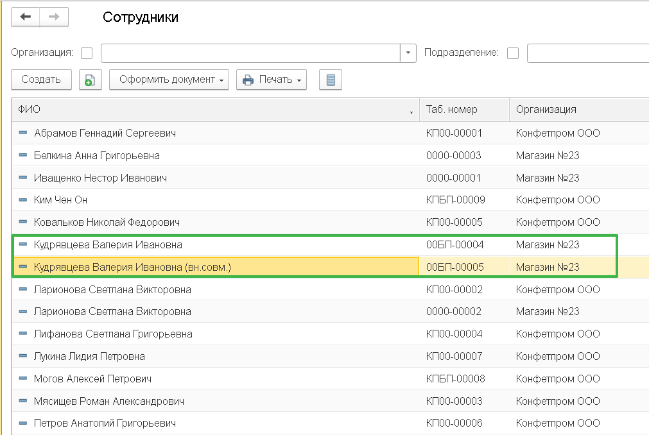
Task: Click the row icon next to Лукина Лидия Петровна
Action: [23, 355]
